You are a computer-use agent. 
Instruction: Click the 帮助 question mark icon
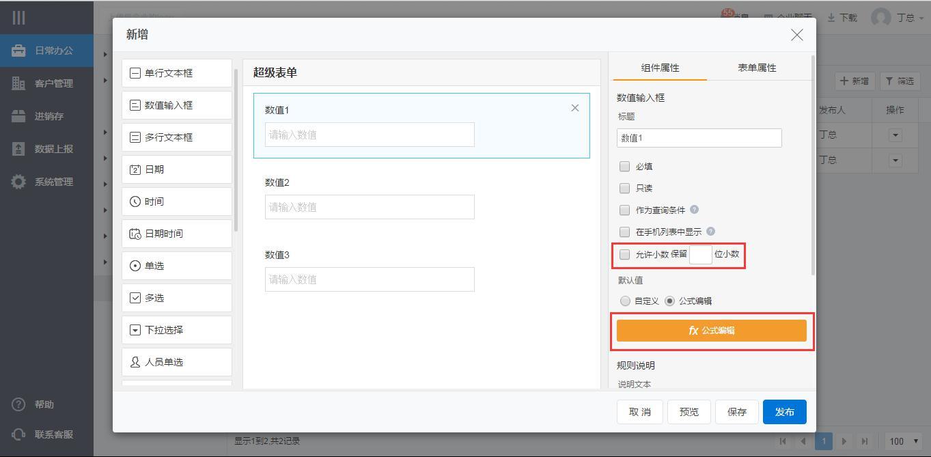coord(18,404)
